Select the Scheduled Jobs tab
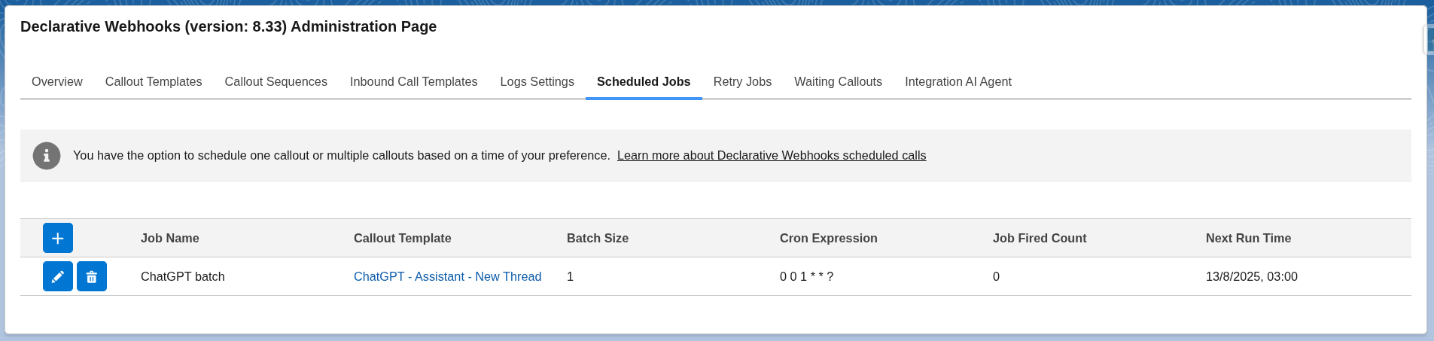Viewport: 1434px width, 341px height. 644,81
